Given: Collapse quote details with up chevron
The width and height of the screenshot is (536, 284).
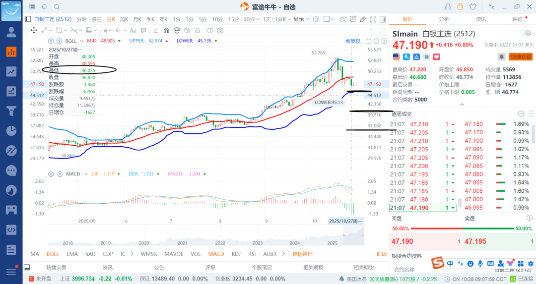Looking at the screenshot, I should pos(462,105).
